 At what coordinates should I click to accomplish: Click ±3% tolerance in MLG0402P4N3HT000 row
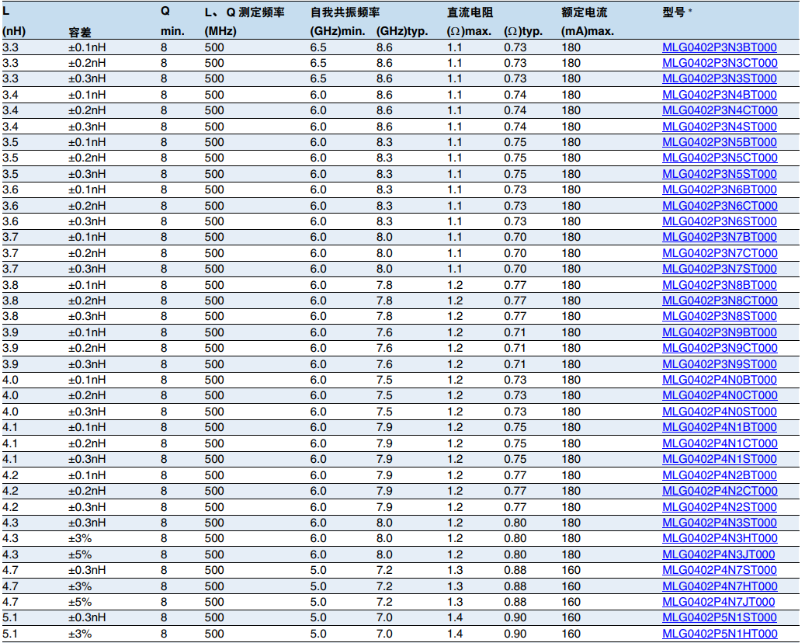pyautogui.click(x=80, y=538)
